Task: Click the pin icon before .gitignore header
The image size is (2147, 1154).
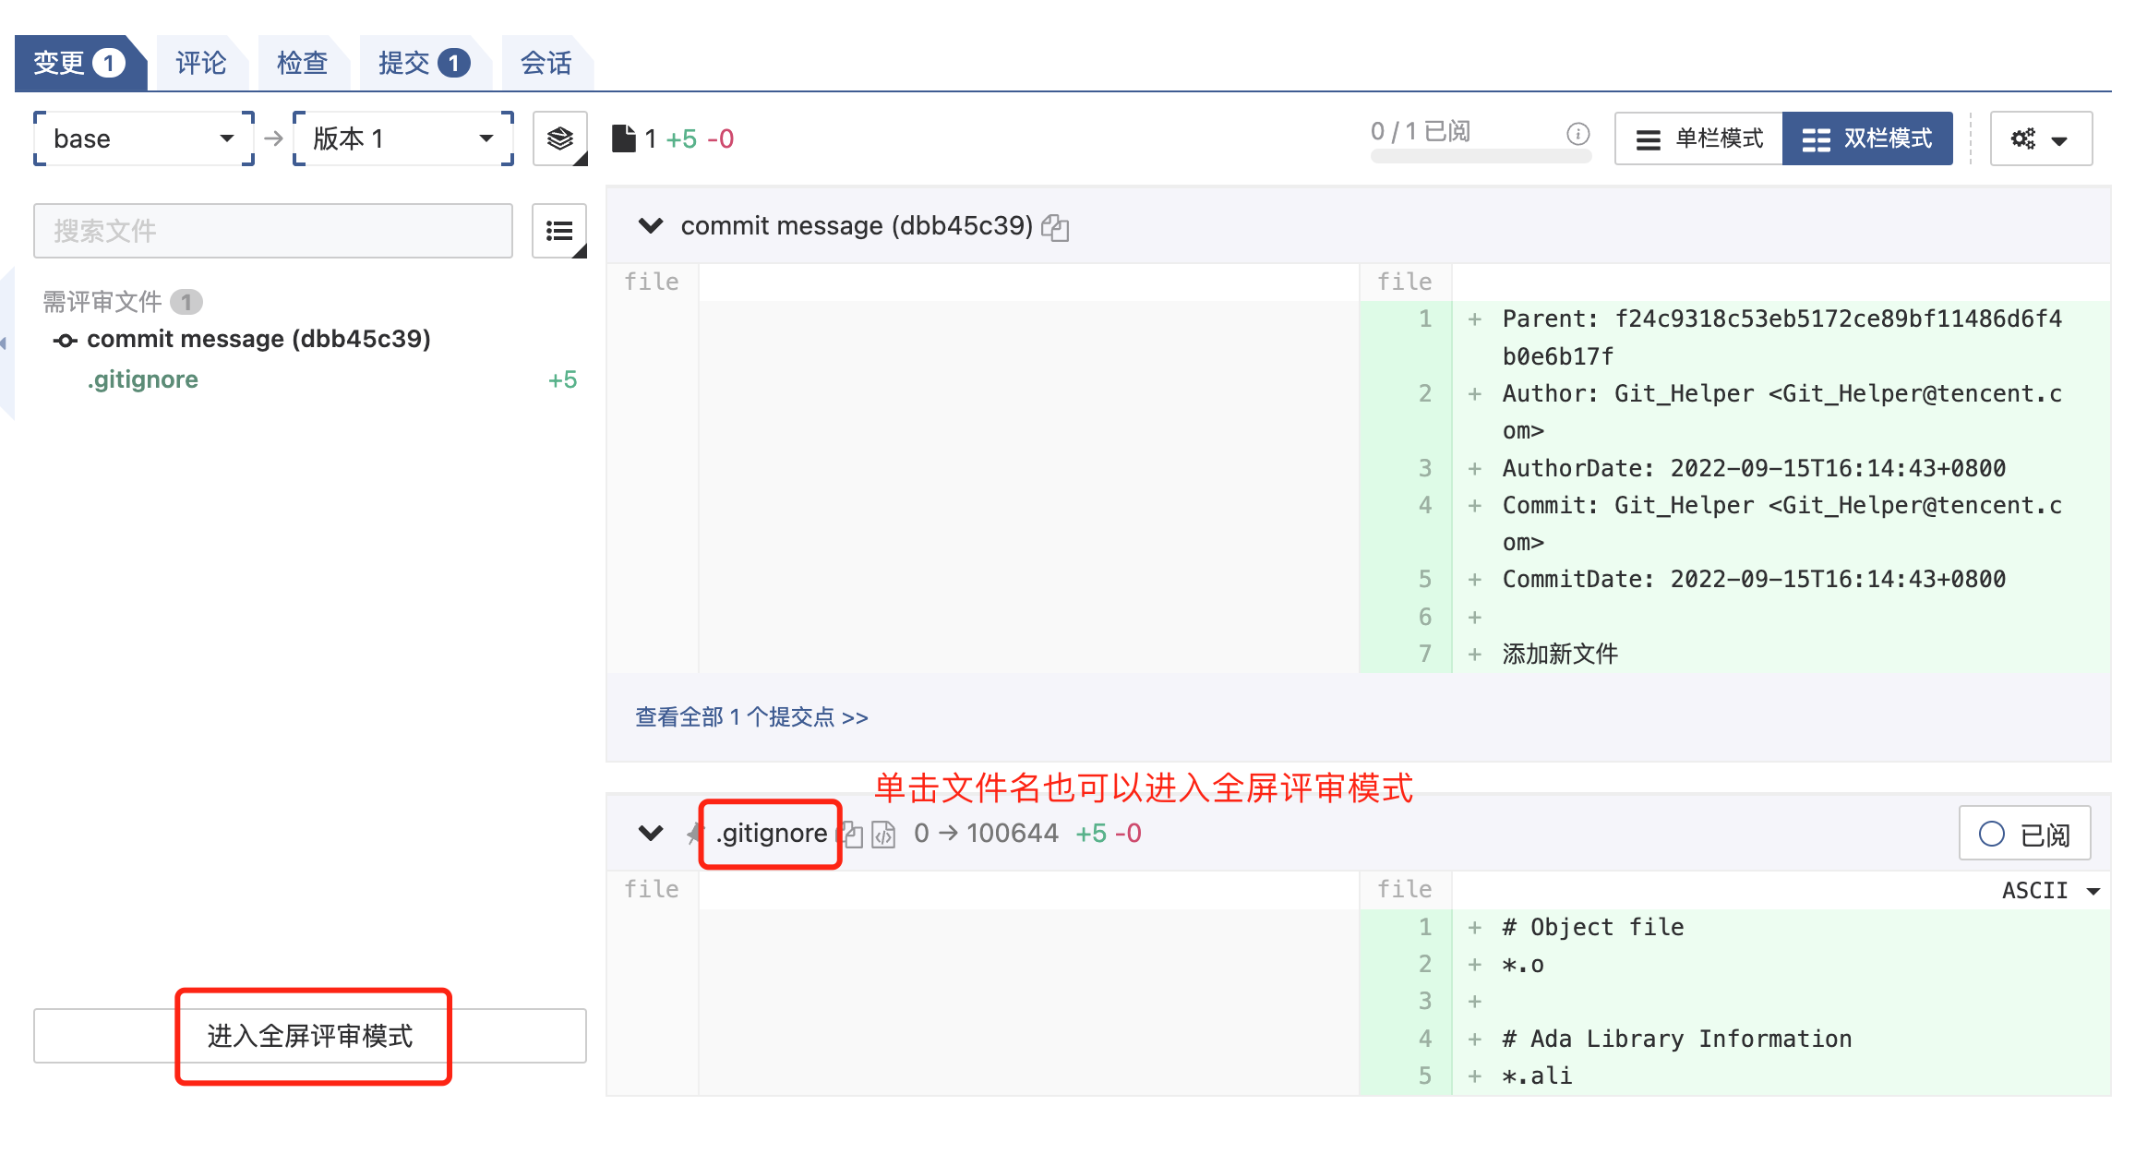Action: point(694,835)
